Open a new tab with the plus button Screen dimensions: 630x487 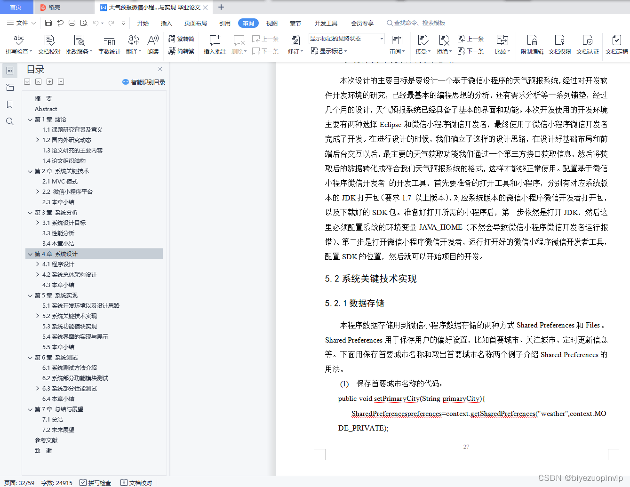221,7
